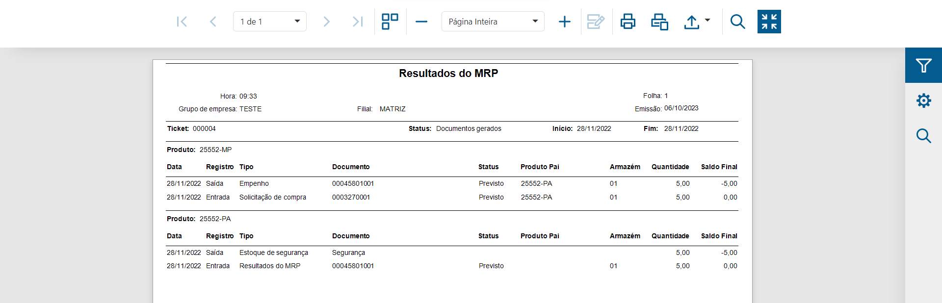
Task: Open the '1 de 1' page selector
Action: pyautogui.click(x=270, y=22)
